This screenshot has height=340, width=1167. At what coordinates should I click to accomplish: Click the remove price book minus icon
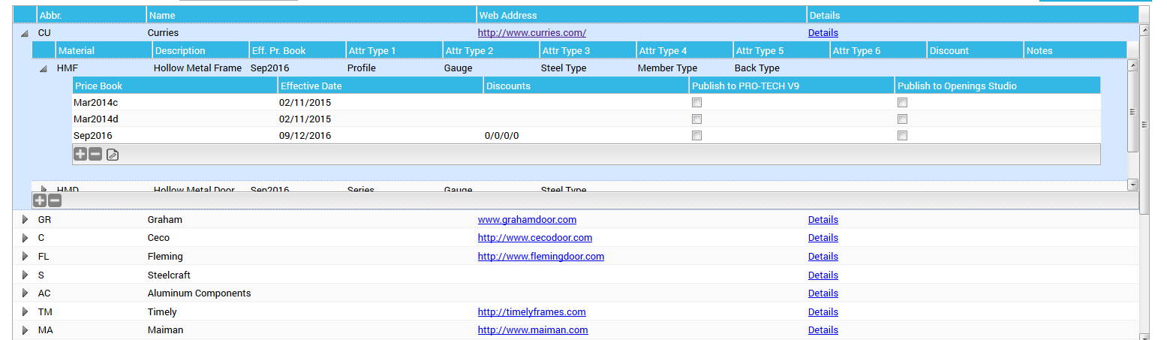point(95,155)
